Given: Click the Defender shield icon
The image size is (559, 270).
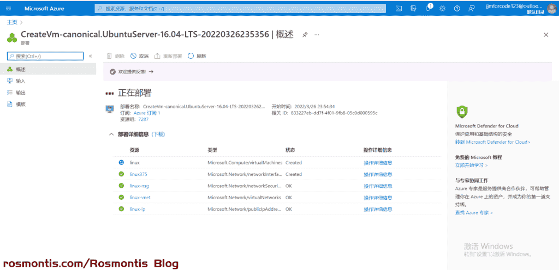Looking at the screenshot, I should point(462,112).
